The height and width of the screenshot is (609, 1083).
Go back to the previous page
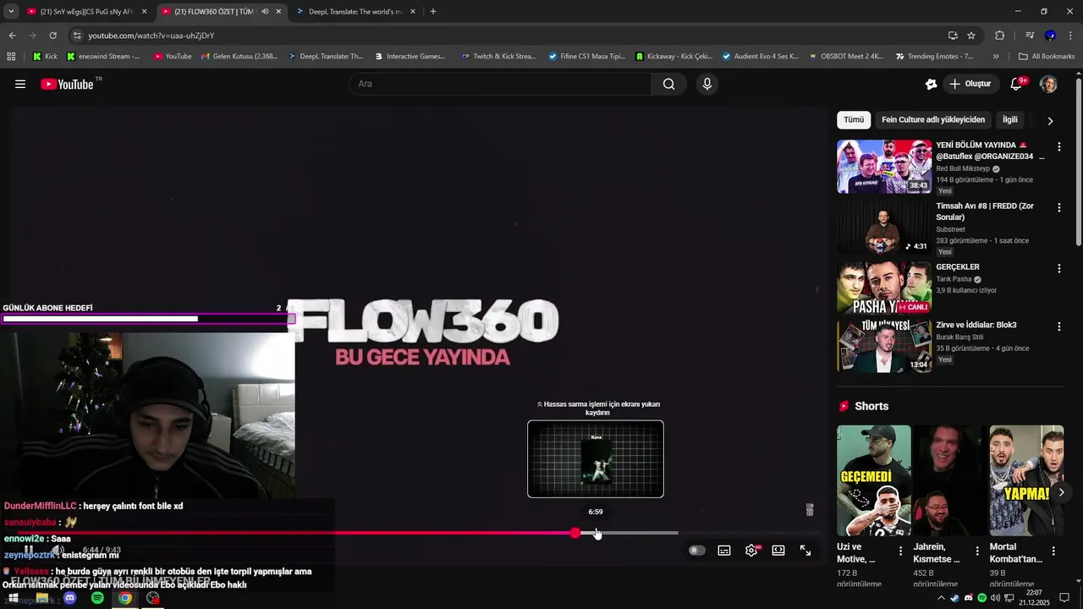[x=12, y=36]
